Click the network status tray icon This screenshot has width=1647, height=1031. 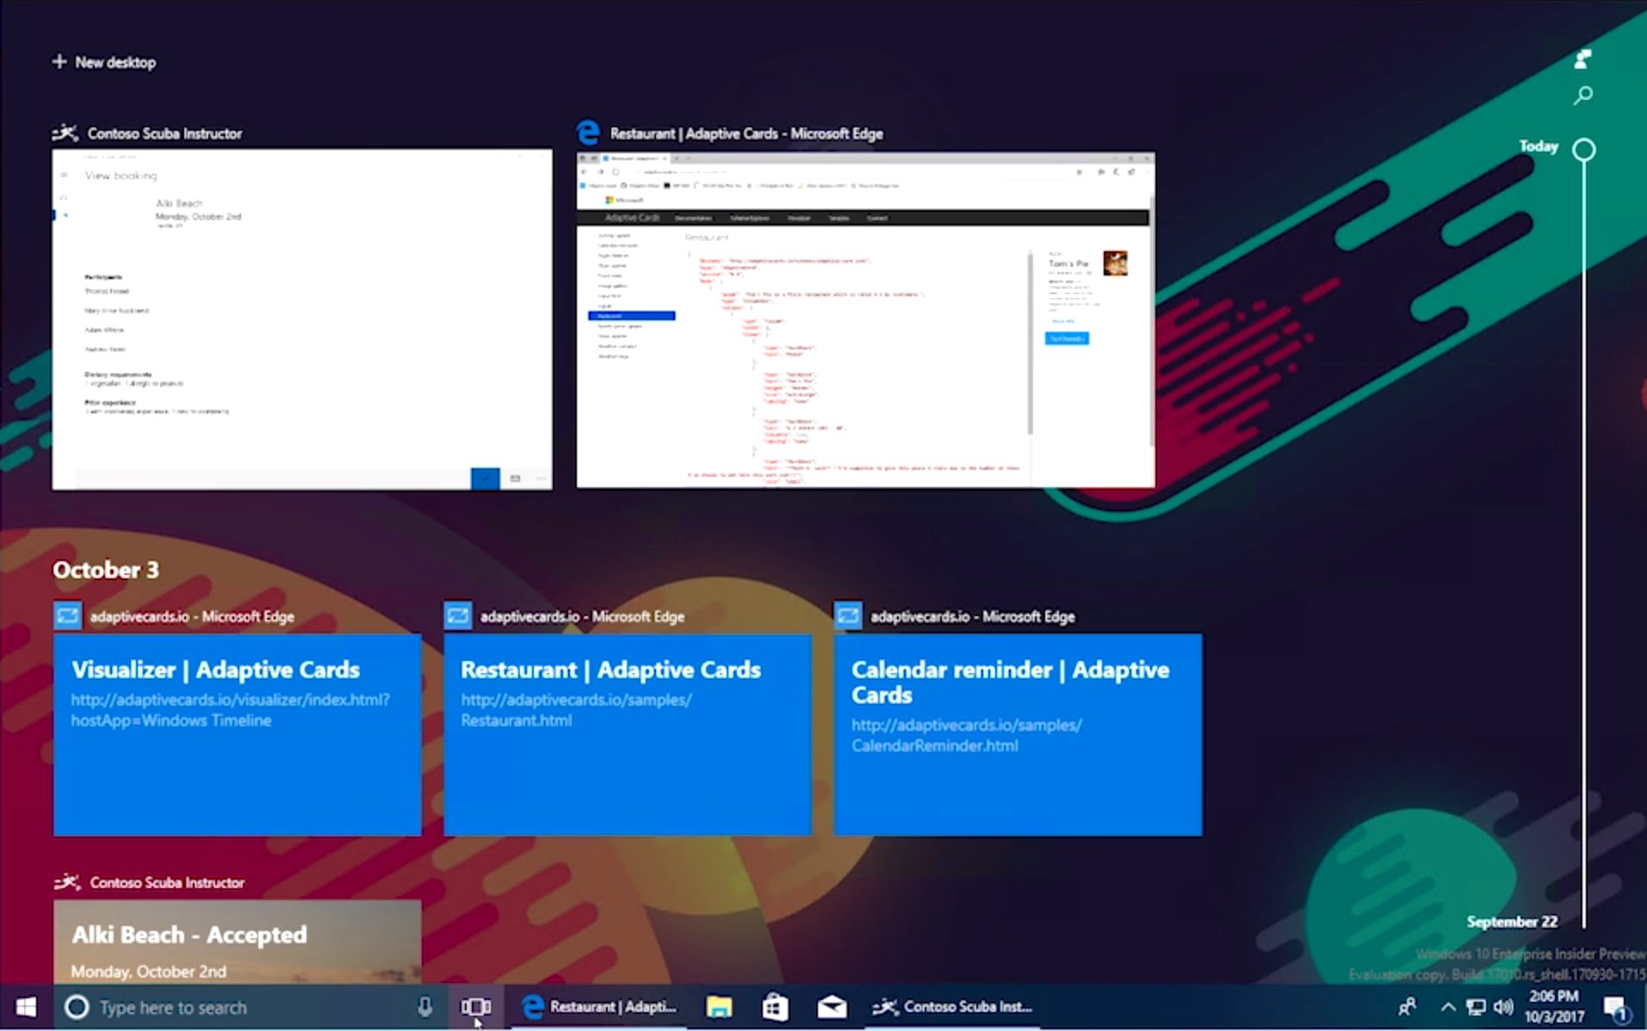1476,1007
